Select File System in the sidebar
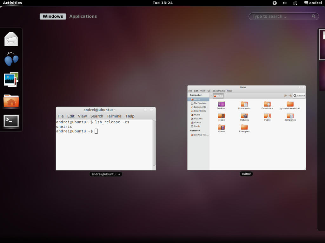 point(198,103)
